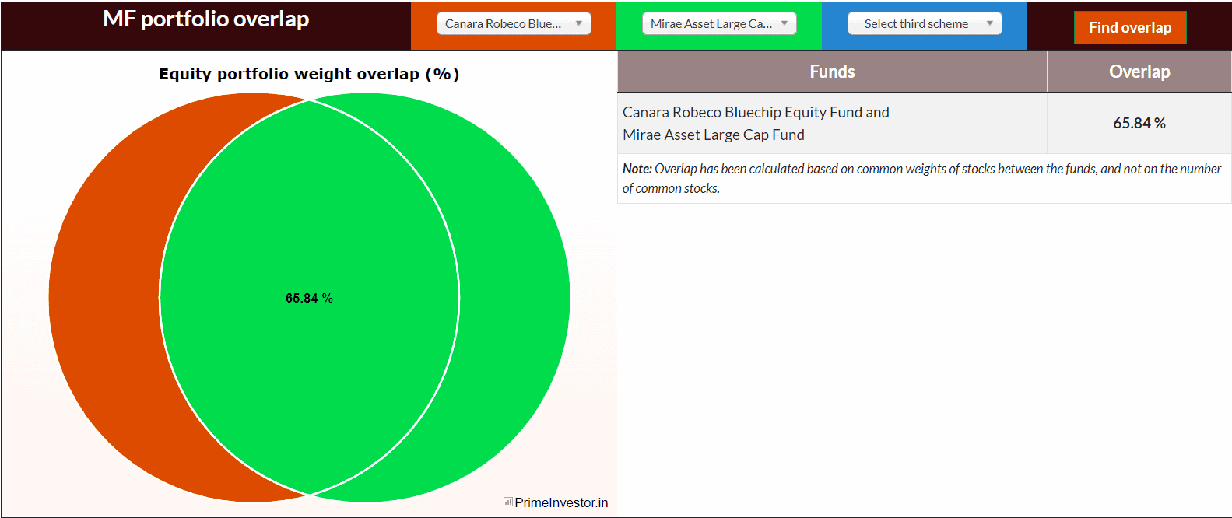This screenshot has width=1232, height=518.
Task: Click the PrimeInvestor.in chart credit link
Action: point(561,502)
